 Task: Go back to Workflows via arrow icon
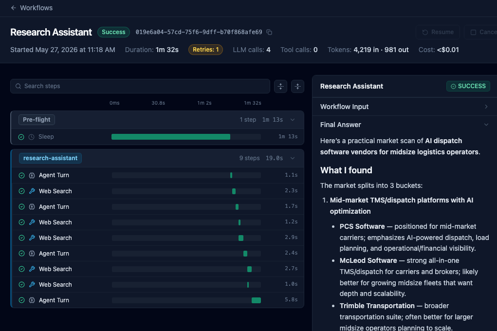point(13,8)
